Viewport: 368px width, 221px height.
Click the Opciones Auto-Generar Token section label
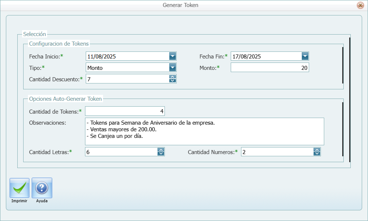65,99
